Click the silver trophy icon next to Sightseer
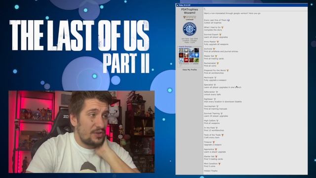Image resolution: width=316 pixels, height=178 pixels. [x=215, y=99]
